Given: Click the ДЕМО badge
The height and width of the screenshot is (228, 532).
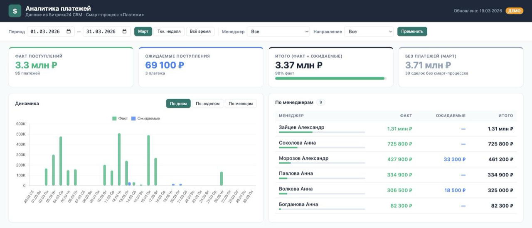Looking at the screenshot, I should (x=514, y=11).
